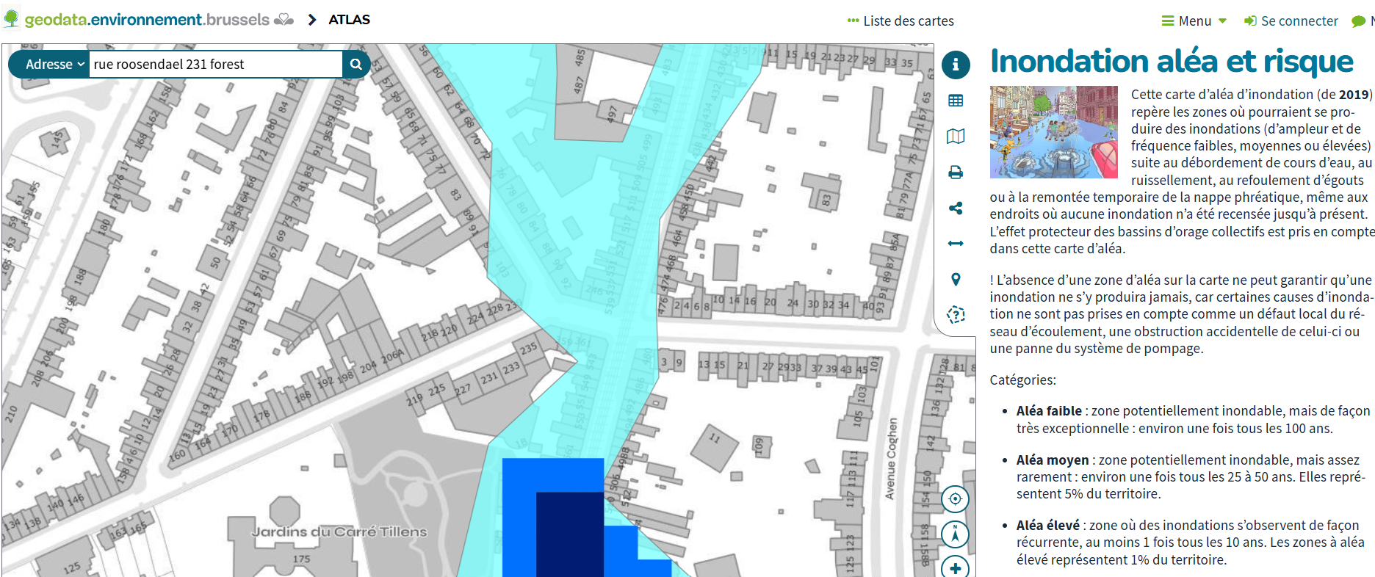Click the flood illustration thumbnail
1375x577 pixels.
[x=1053, y=132]
